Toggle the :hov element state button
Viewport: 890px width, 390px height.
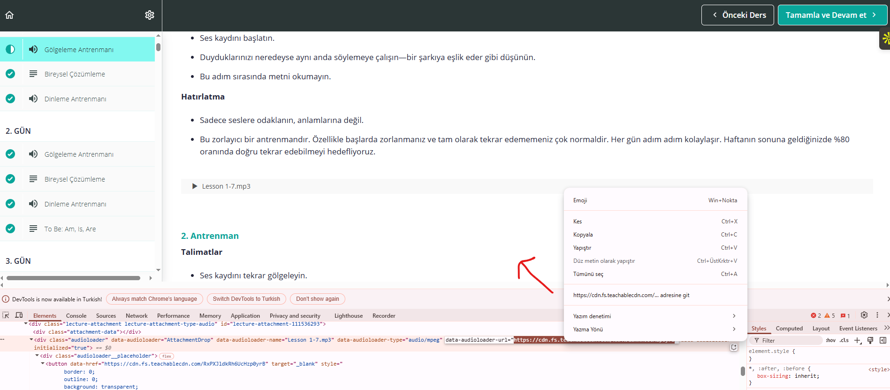pyautogui.click(x=830, y=341)
